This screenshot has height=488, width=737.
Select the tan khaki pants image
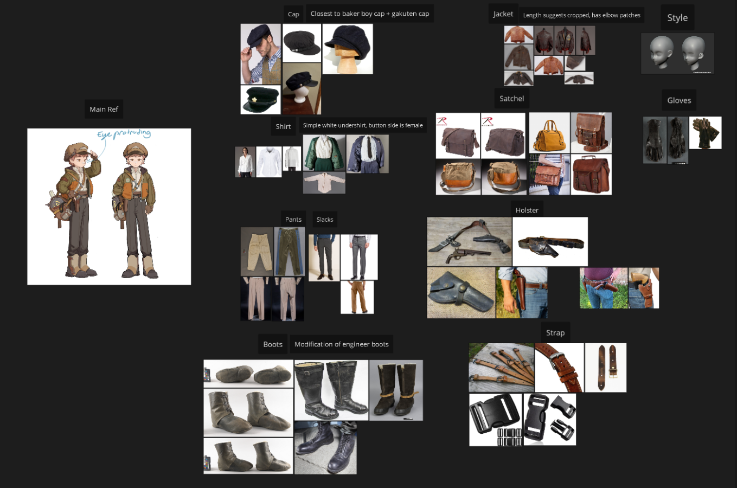click(x=357, y=297)
